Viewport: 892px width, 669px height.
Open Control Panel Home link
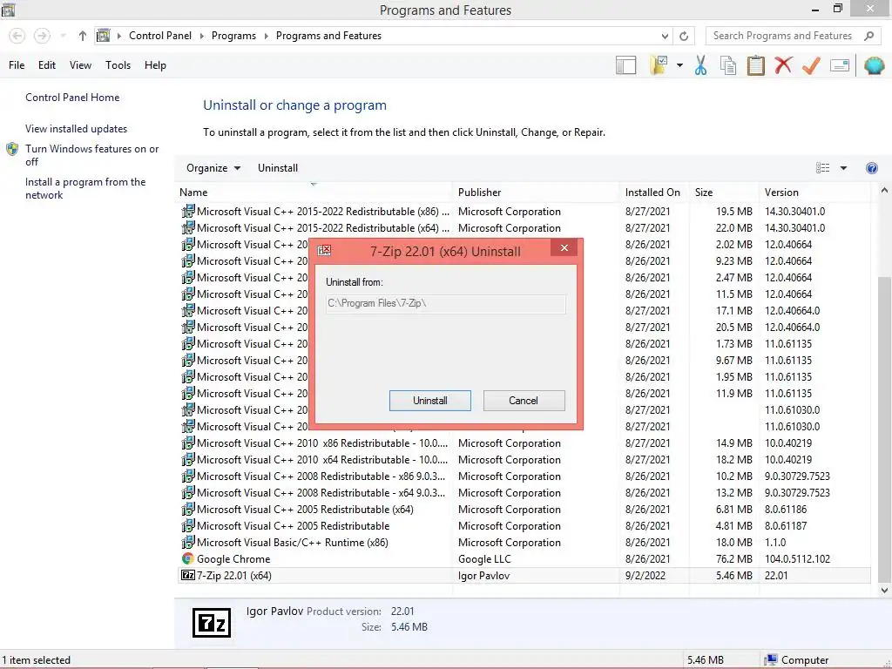72,98
